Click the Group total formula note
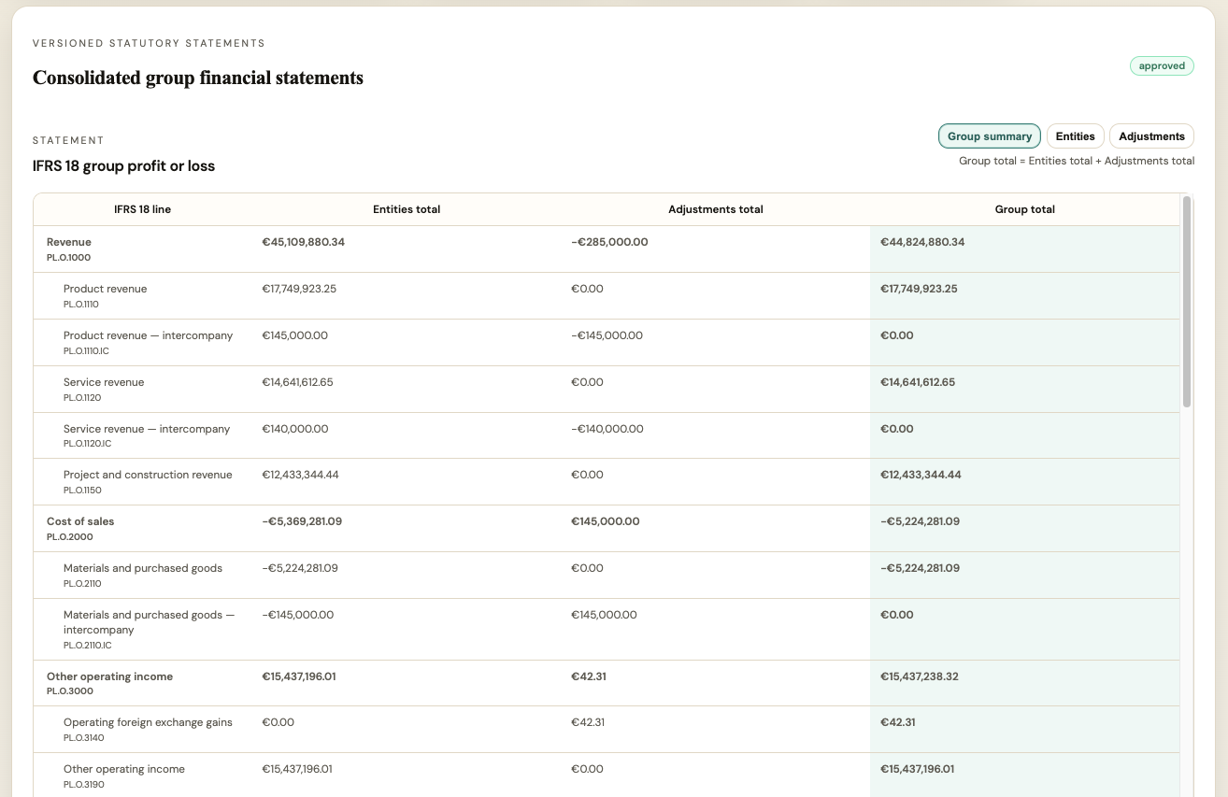 point(1077,161)
